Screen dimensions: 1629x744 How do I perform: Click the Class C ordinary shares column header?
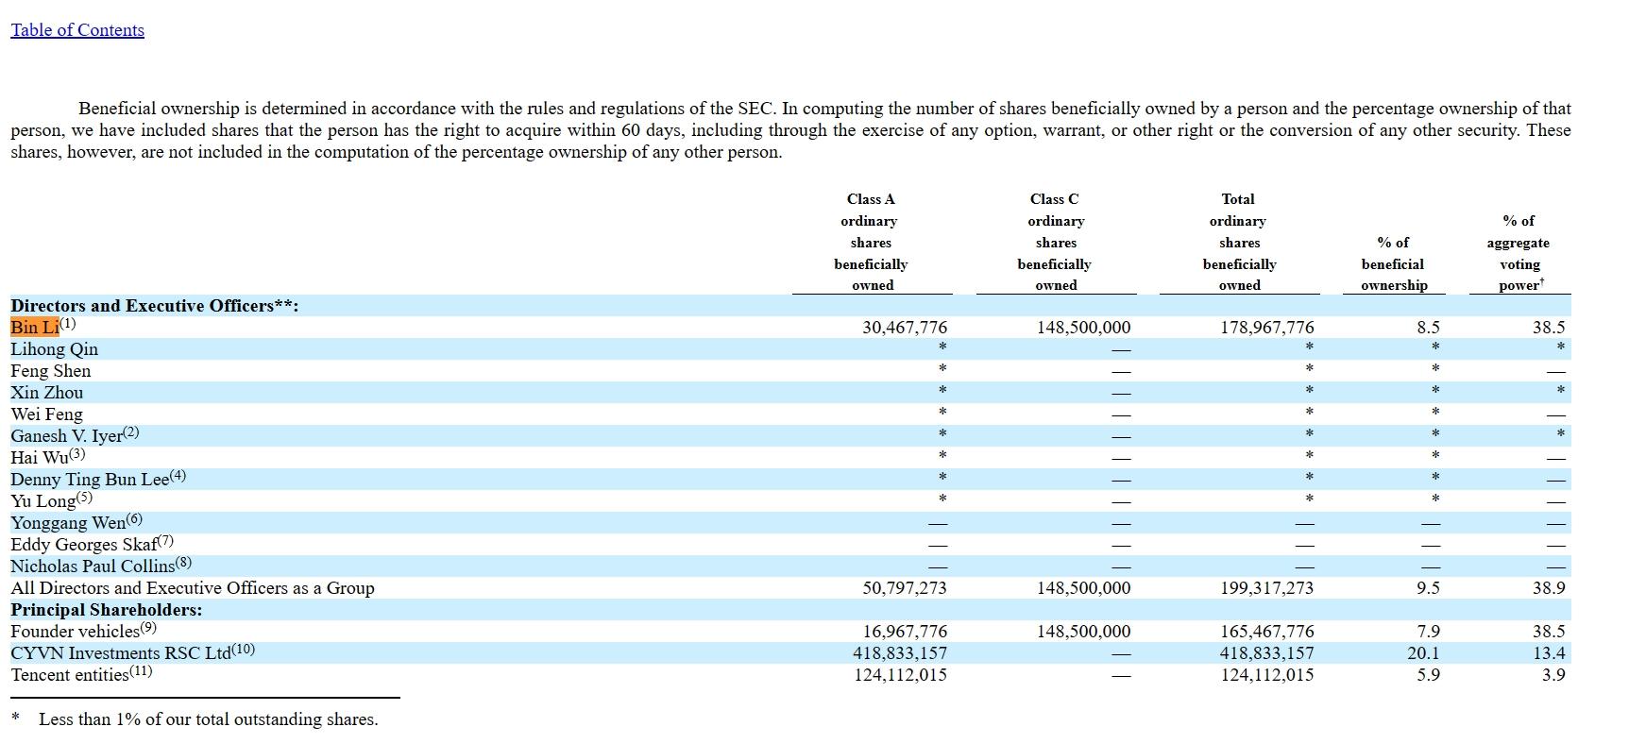(x=1055, y=242)
